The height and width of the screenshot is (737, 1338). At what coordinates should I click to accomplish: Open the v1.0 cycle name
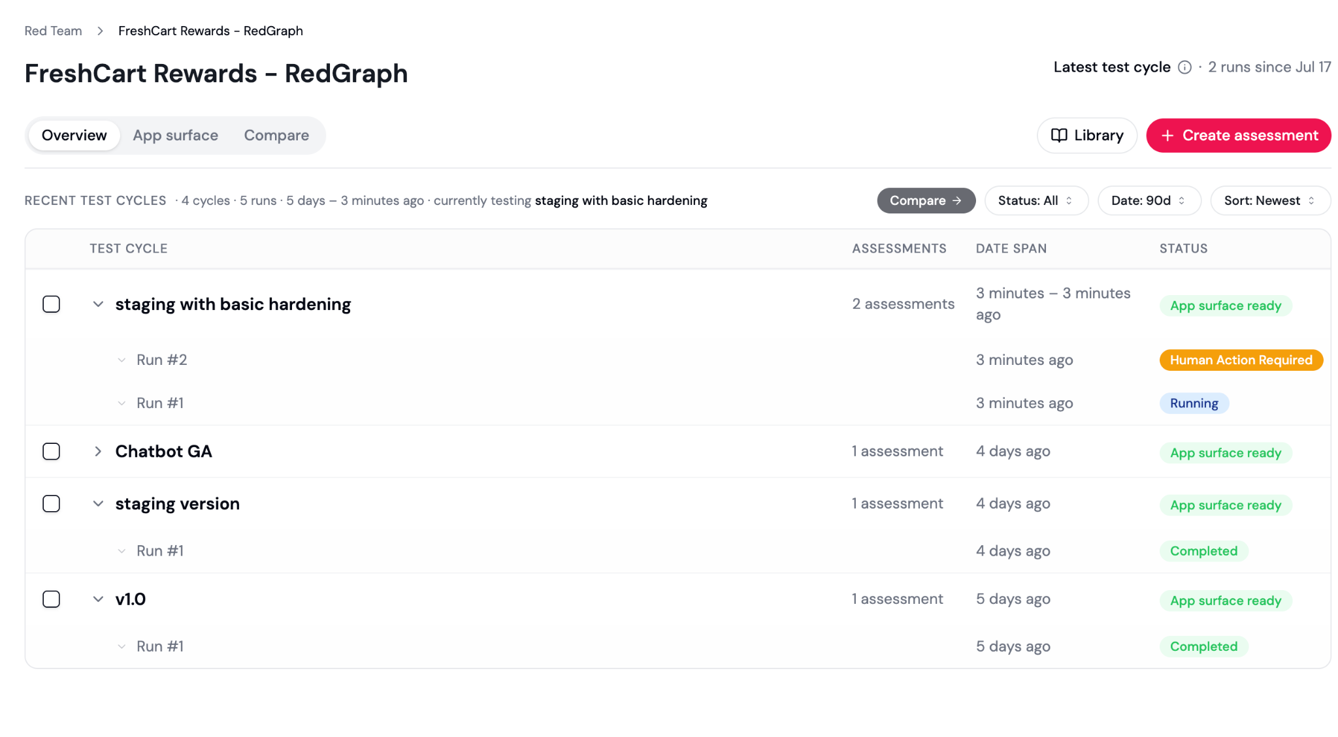(131, 599)
